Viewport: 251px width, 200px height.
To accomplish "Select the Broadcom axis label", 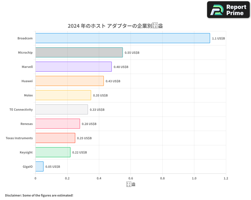I will click(25, 38).
